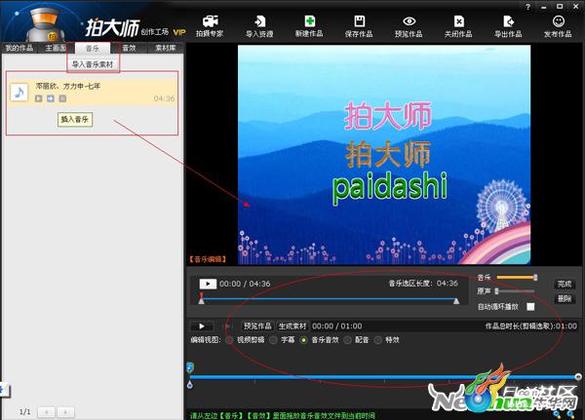Click the timeline time 00:00 / 01:00
The width and height of the screenshot is (585, 420).
pos(336,326)
